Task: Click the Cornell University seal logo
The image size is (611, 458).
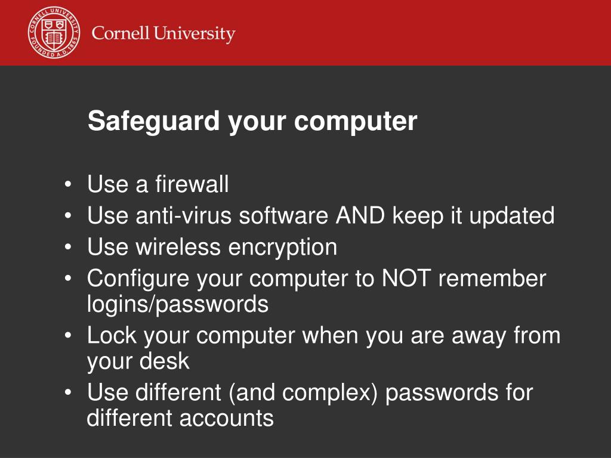Action: 54,33
